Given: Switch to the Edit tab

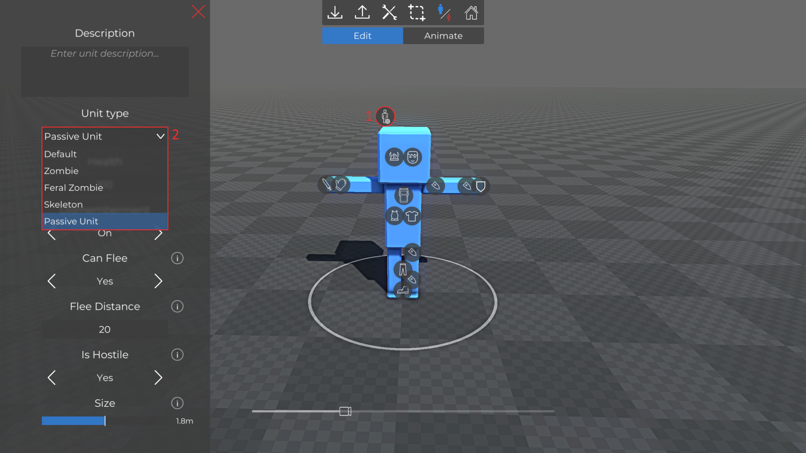Looking at the screenshot, I should coord(362,36).
